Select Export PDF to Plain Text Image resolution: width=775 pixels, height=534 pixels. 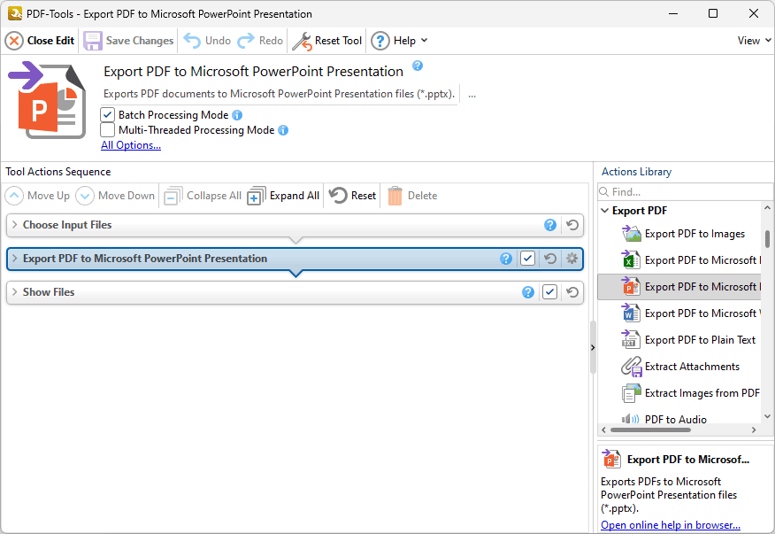pyautogui.click(x=688, y=340)
